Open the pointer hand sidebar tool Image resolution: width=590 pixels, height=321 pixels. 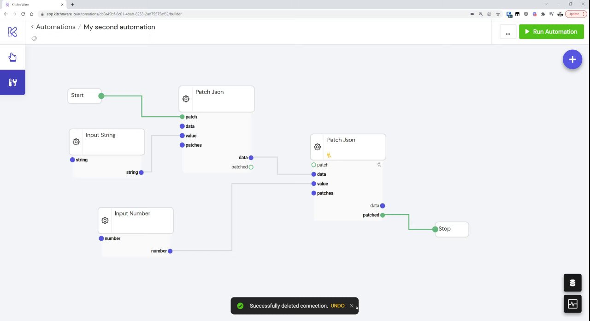point(12,57)
